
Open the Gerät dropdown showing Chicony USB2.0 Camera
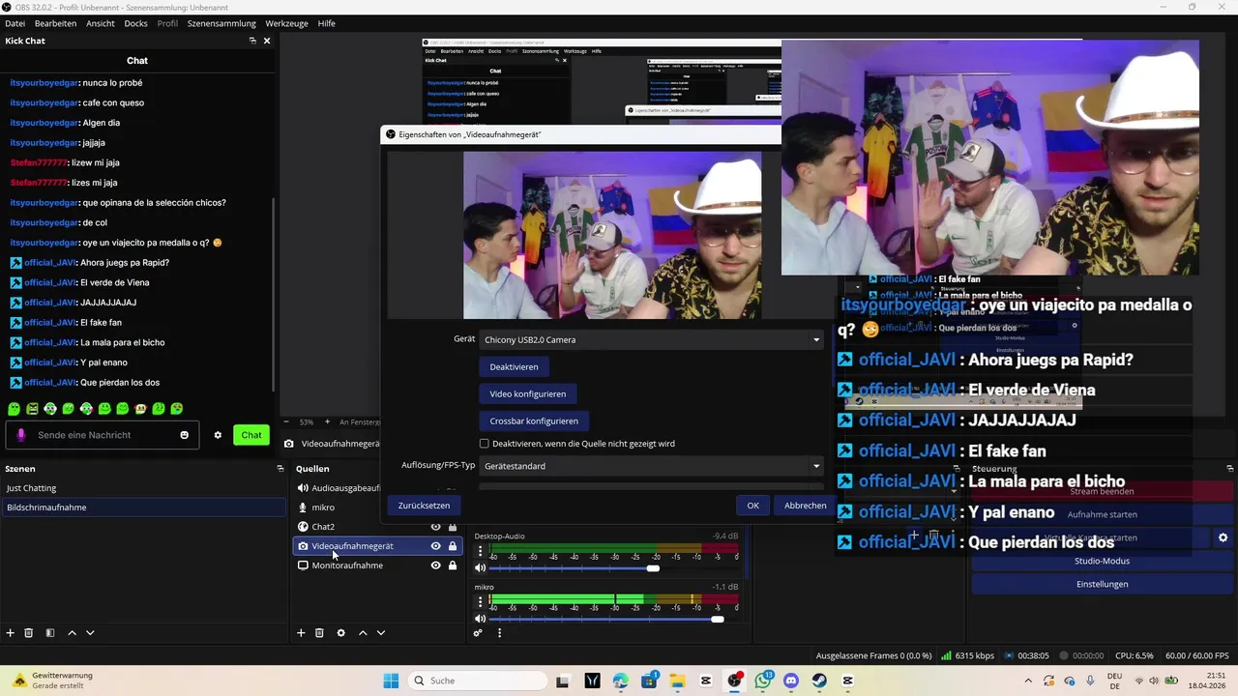pyautogui.click(x=652, y=339)
